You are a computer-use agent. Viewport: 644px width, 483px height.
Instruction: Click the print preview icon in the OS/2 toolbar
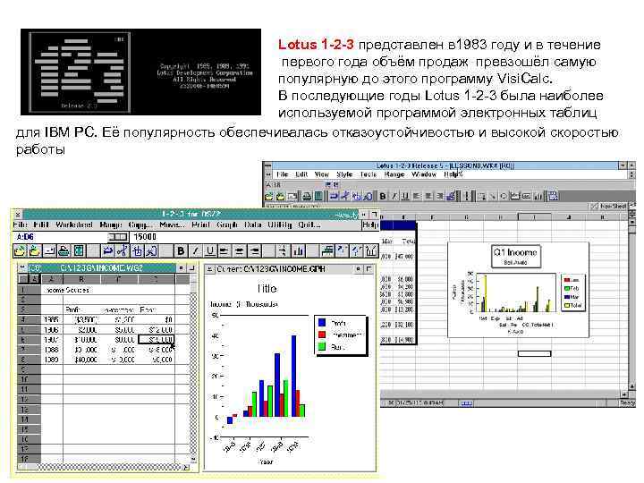coord(79,250)
